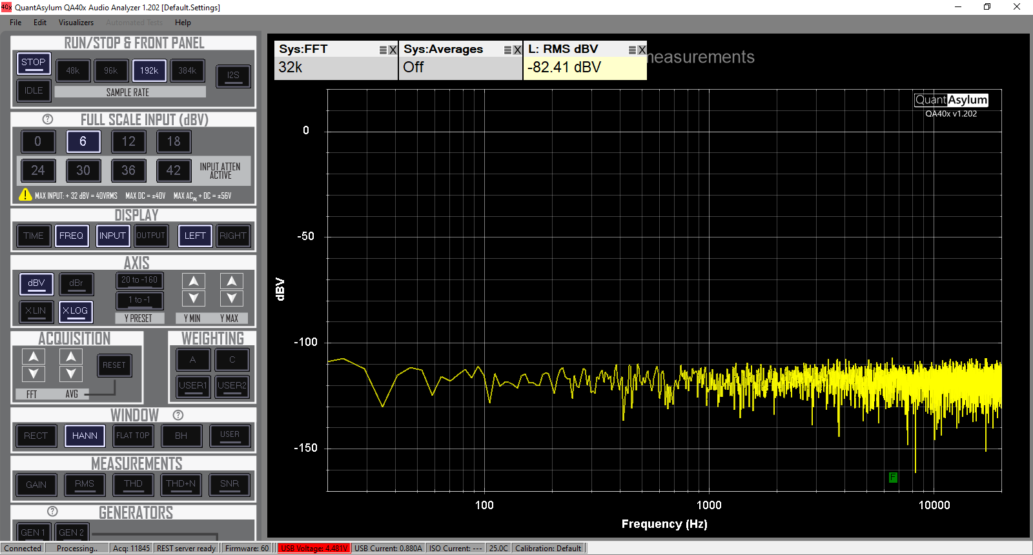Decrease FFT size with down arrow
Image resolution: width=1033 pixels, height=555 pixels.
pos(34,374)
